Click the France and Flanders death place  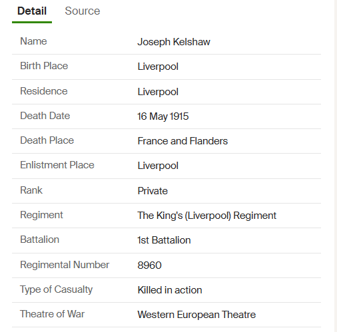coord(182,141)
